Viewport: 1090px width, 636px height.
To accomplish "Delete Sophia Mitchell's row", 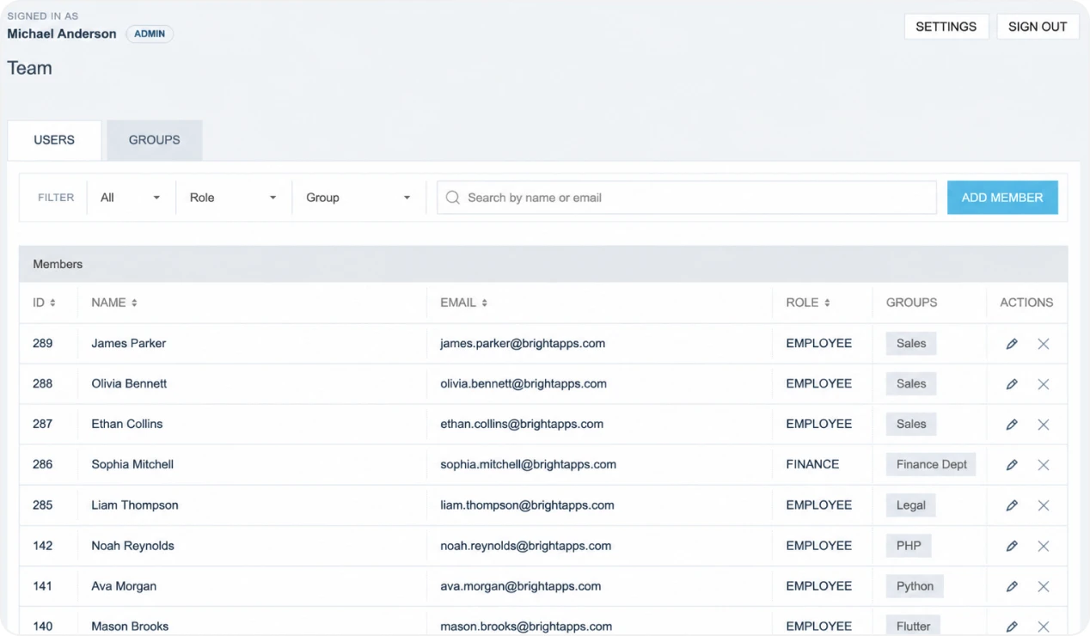I will coord(1044,465).
